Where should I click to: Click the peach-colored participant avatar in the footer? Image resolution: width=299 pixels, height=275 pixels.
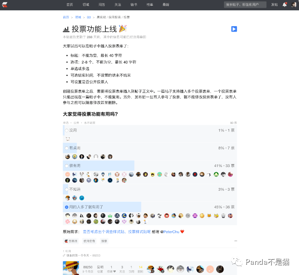210,269
